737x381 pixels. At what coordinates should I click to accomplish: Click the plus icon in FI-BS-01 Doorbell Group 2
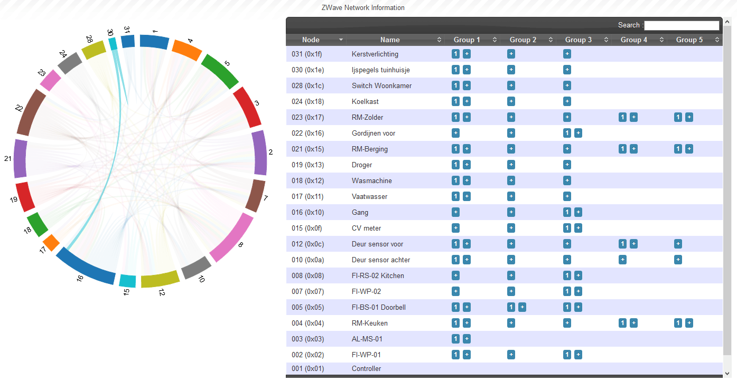pyautogui.click(x=522, y=307)
